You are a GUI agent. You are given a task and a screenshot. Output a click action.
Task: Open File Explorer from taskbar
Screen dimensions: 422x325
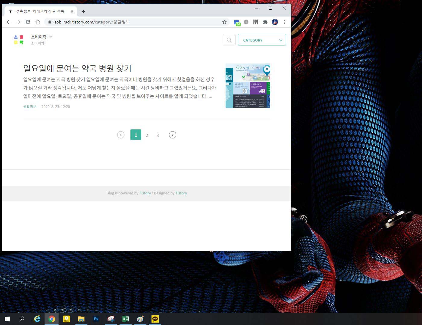point(81,319)
